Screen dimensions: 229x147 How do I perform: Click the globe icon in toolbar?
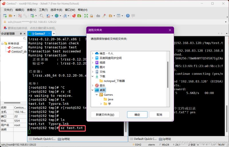coord(57,16)
